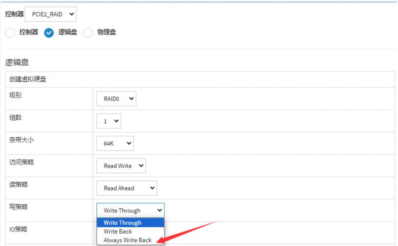Image resolution: width=398 pixels, height=246 pixels.
Task: Open the 控制器 PCIE2_RAID dropdown
Action: (x=51, y=14)
